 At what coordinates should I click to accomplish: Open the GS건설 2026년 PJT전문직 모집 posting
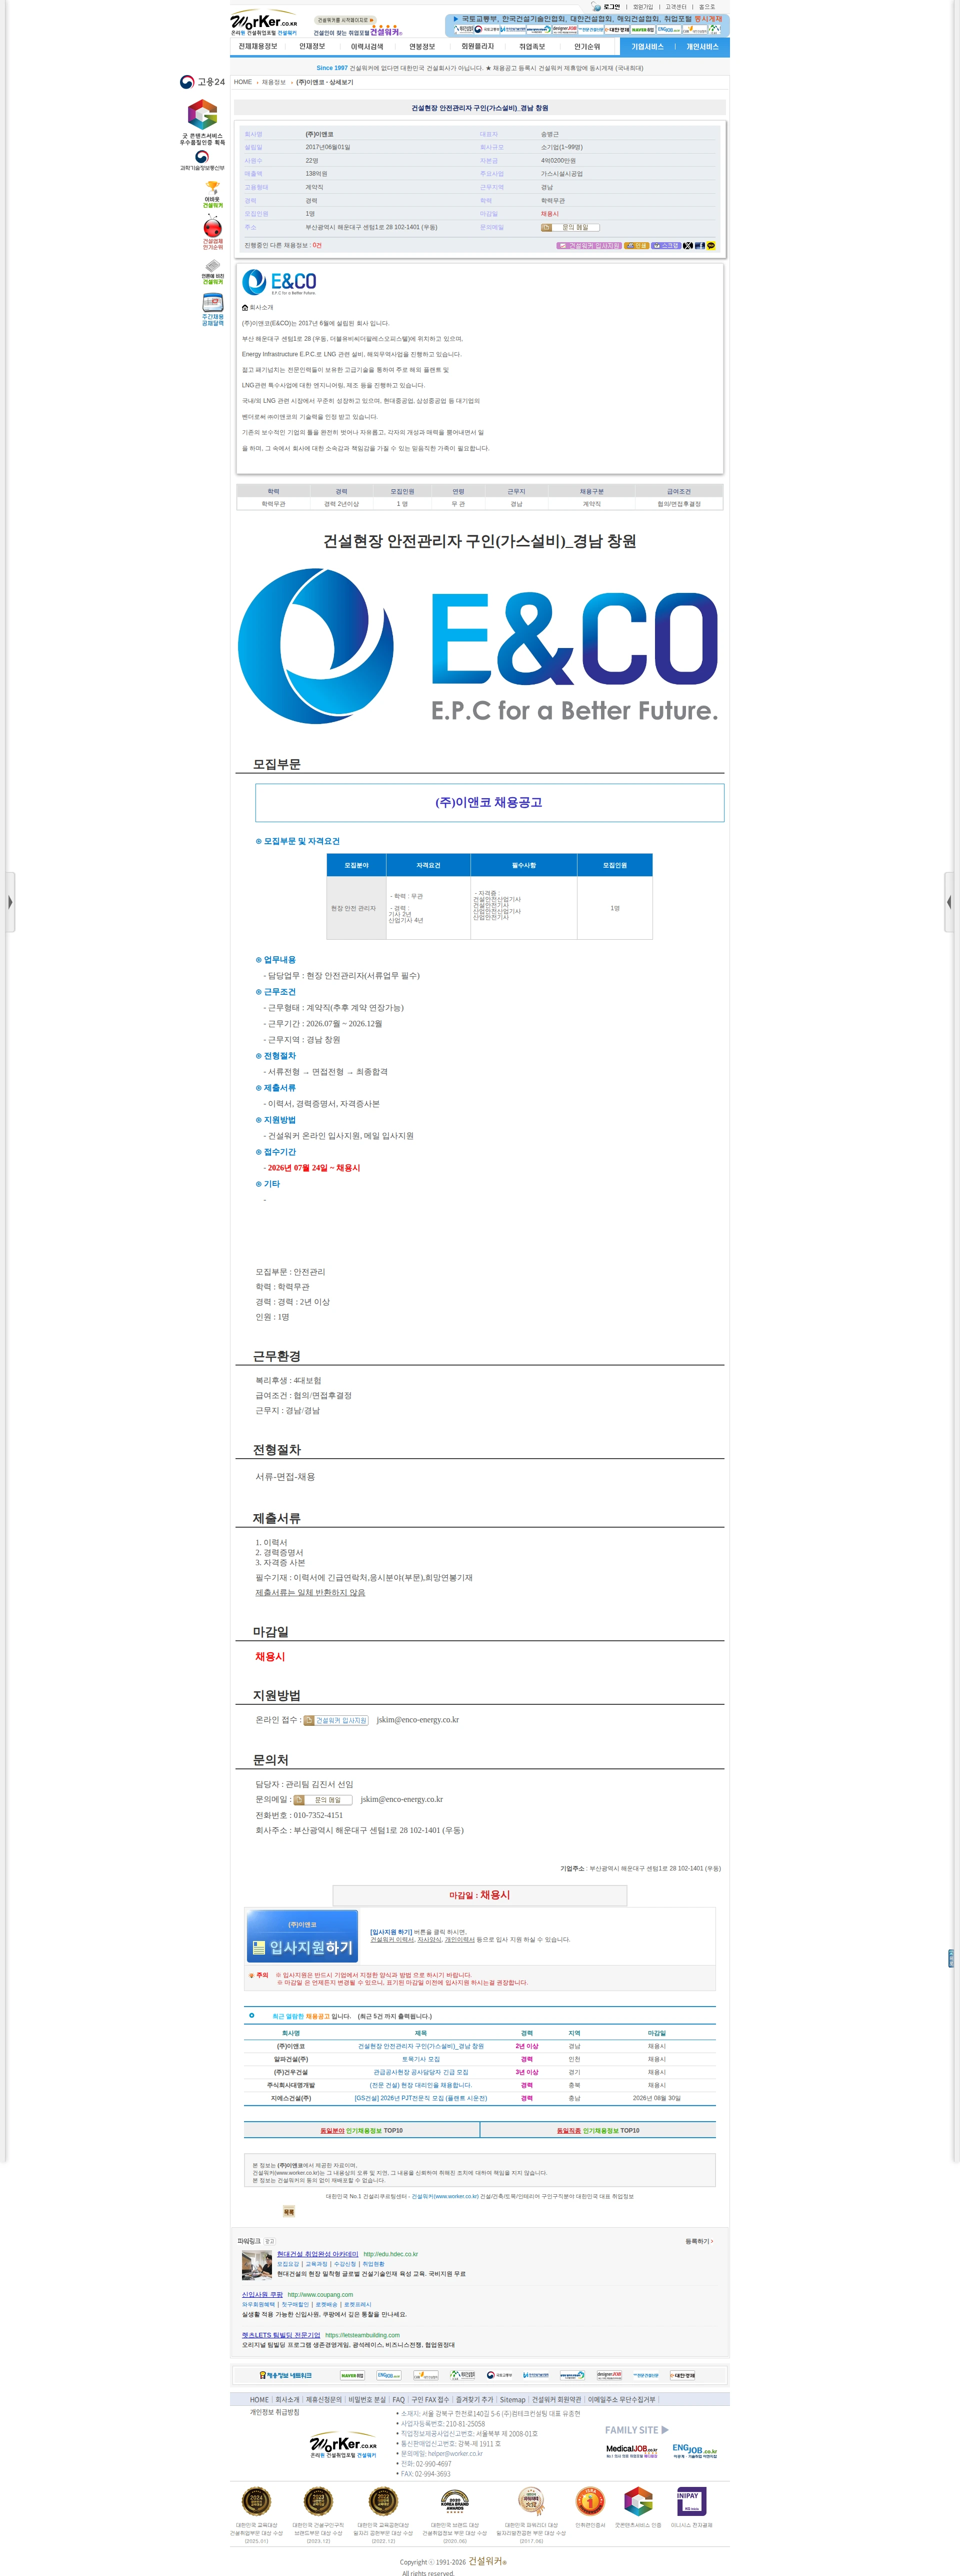(x=420, y=2098)
